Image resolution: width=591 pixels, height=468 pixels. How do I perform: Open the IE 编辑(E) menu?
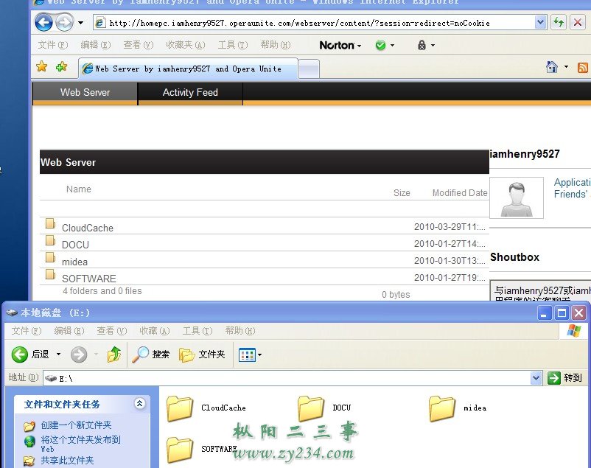95,45
